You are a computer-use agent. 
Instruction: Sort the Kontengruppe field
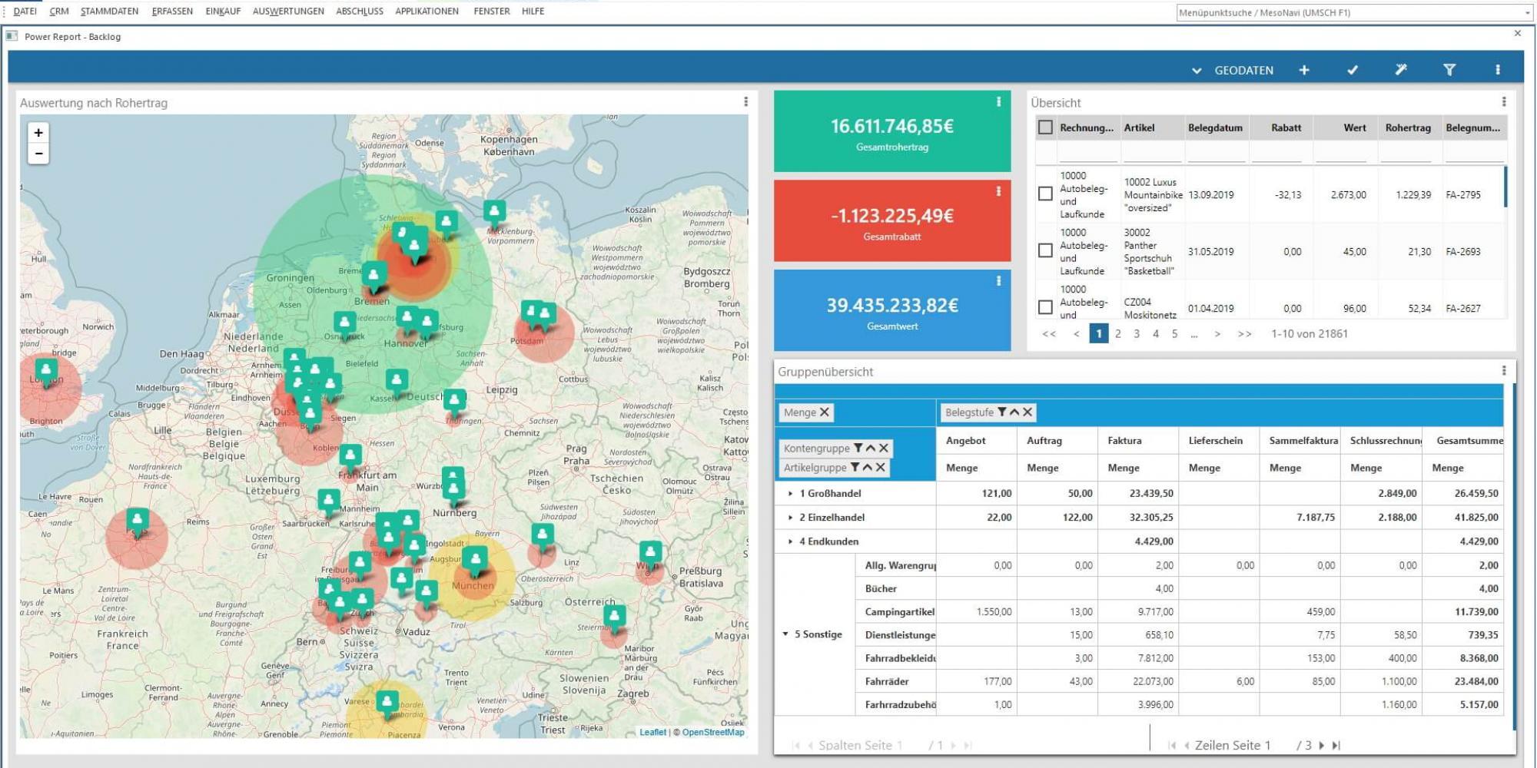click(x=871, y=448)
